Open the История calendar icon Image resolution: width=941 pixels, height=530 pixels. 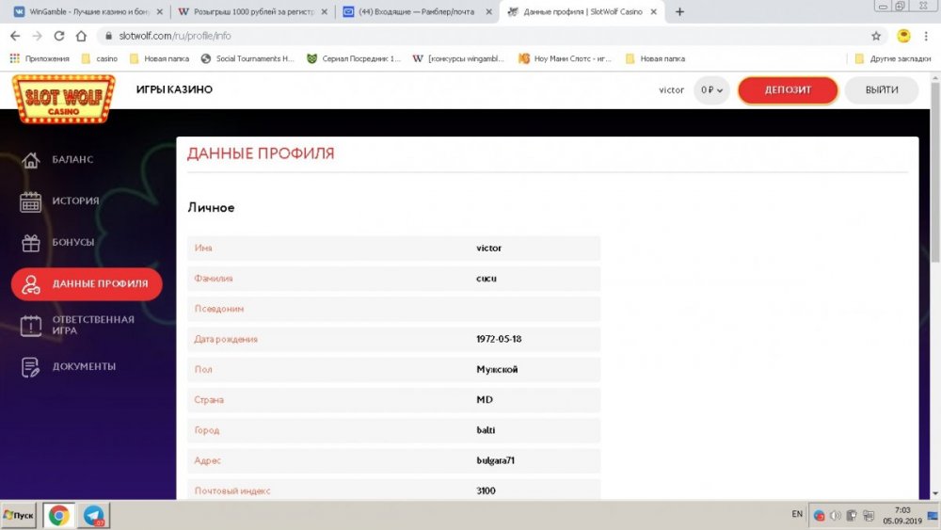pyautogui.click(x=31, y=201)
